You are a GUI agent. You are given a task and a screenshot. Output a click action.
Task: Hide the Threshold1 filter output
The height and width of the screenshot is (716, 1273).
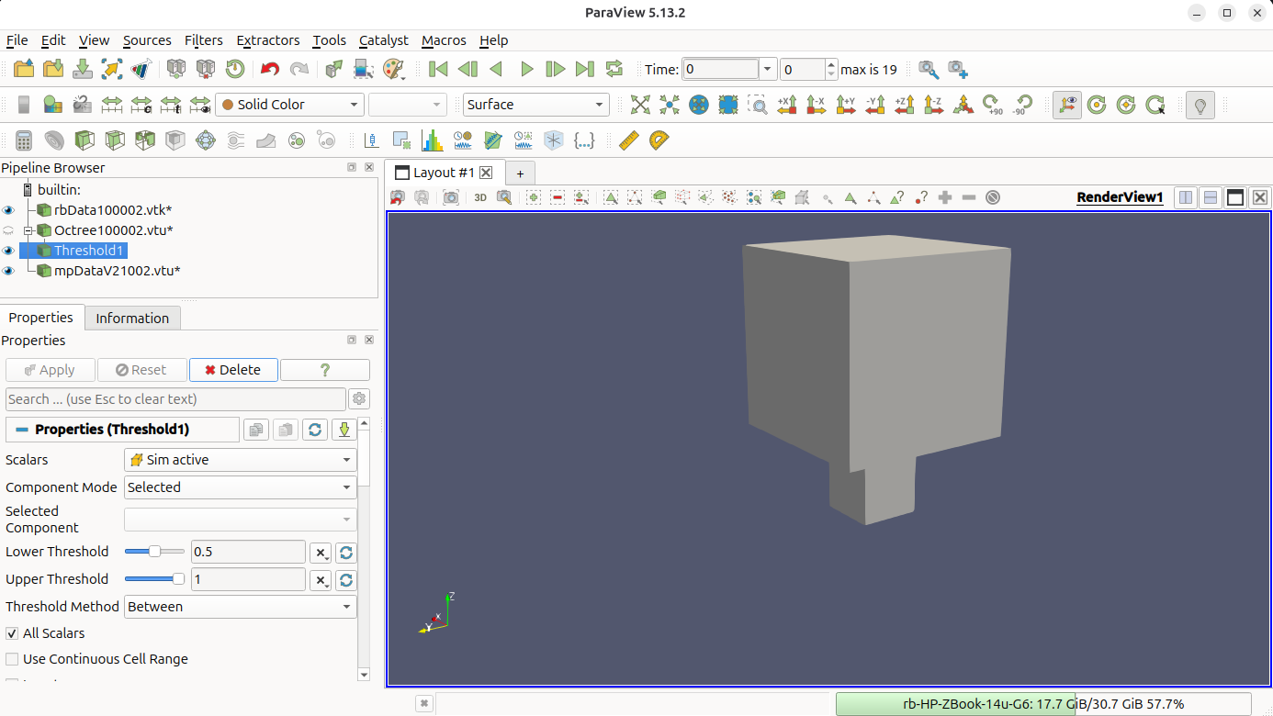click(x=9, y=251)
